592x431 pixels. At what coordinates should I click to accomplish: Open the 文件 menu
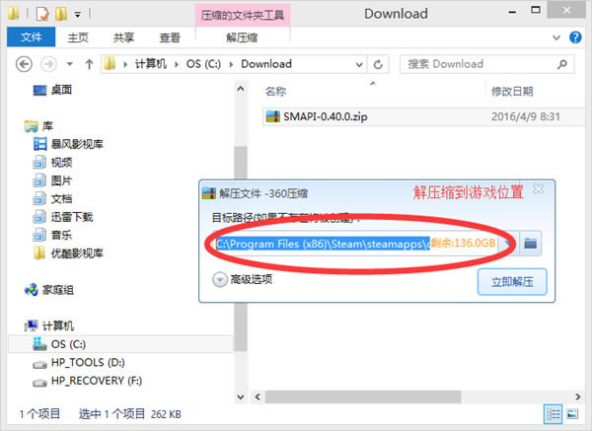coord(31,38)
